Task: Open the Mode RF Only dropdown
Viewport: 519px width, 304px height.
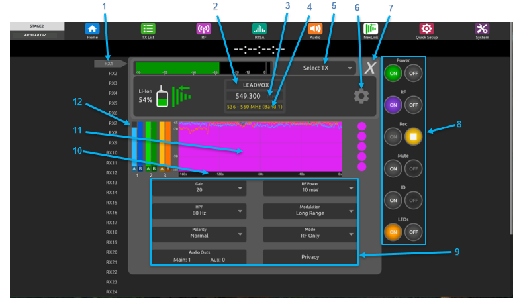Action: tap(310, 234)
